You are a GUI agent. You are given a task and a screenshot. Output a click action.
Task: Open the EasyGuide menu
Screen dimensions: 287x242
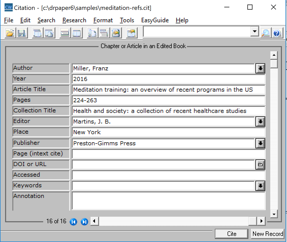[155, 20]
